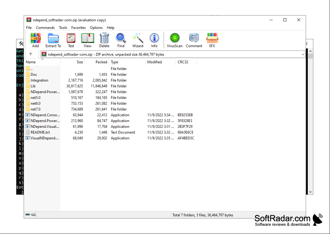Sort by the CRC32 column header
Viewport: 330px width, 234px height.
click(186, 62)
